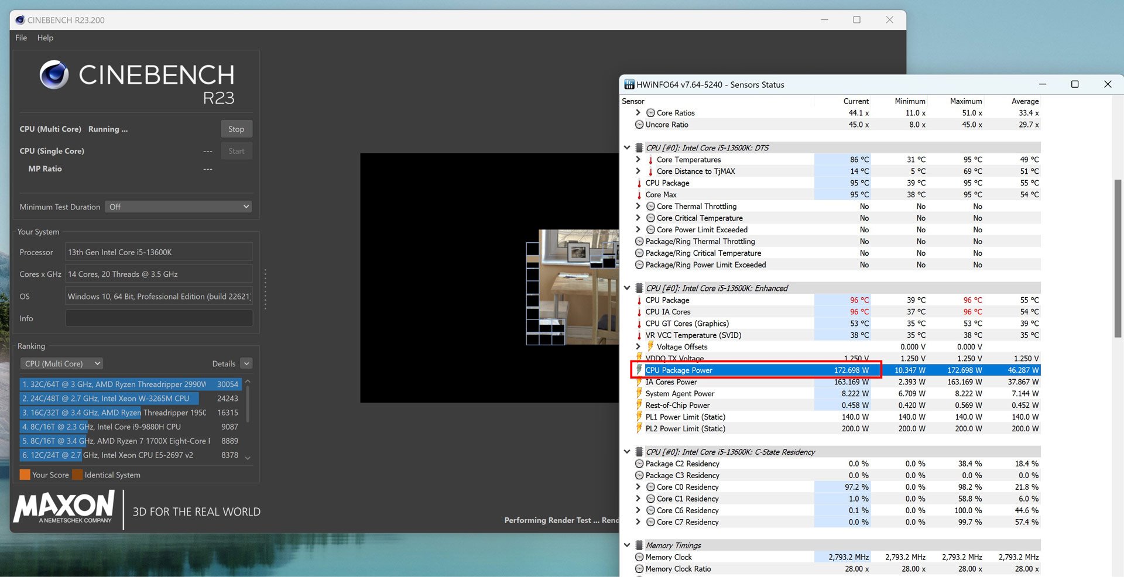
Task: Click the VDDQ TX Voltage row
Action: point(837,358)
